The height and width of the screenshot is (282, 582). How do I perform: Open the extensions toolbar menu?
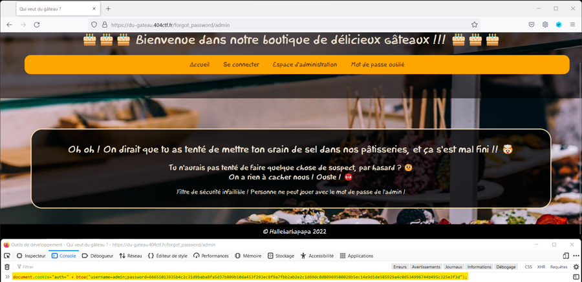(x=545, y=25)
